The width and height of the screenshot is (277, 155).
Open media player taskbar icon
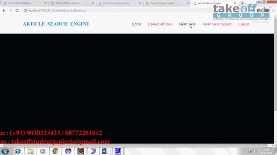click(42, 151)
